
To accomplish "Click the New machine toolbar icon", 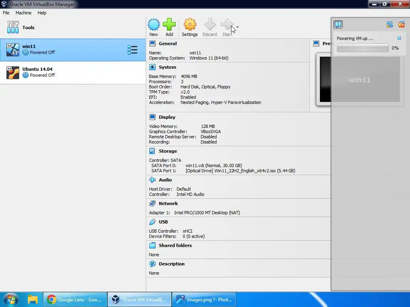I will coord(153,24).
